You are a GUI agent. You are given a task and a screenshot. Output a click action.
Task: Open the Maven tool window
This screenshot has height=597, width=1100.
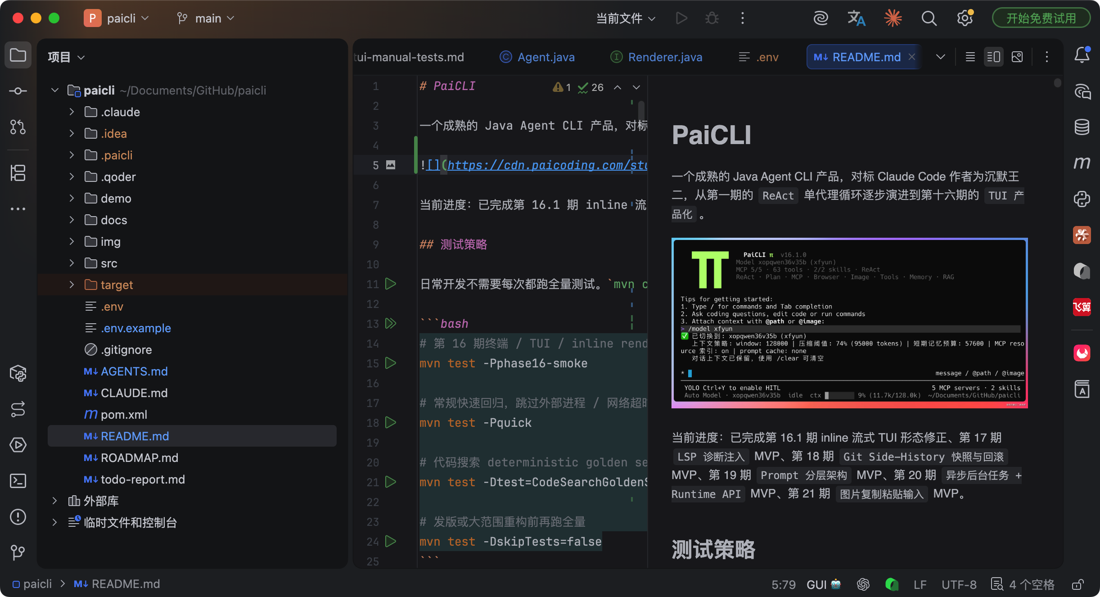click(x=1082, y=163)
